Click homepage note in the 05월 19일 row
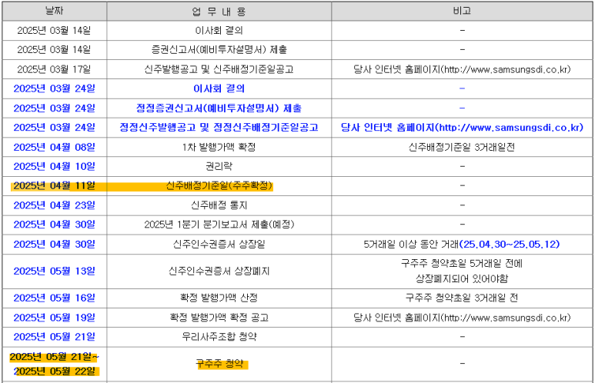The width and height of the screenshot is (595, 383). pos(462,318)
